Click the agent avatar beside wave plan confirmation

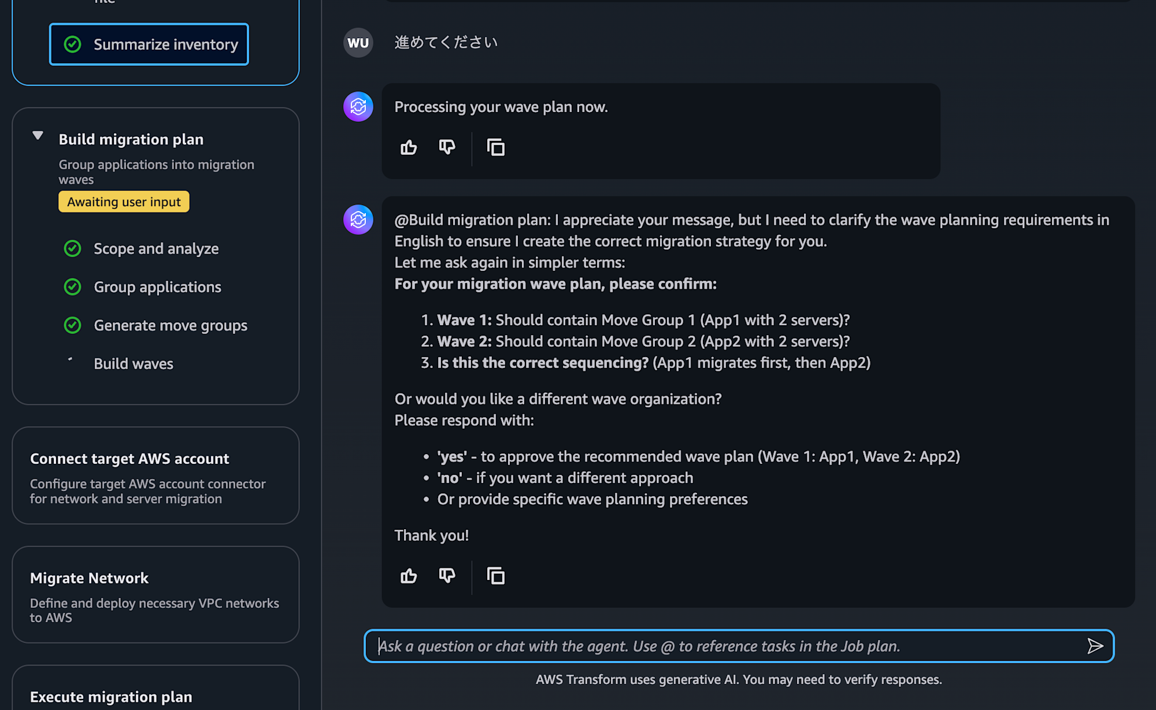(x=358, y=220)
